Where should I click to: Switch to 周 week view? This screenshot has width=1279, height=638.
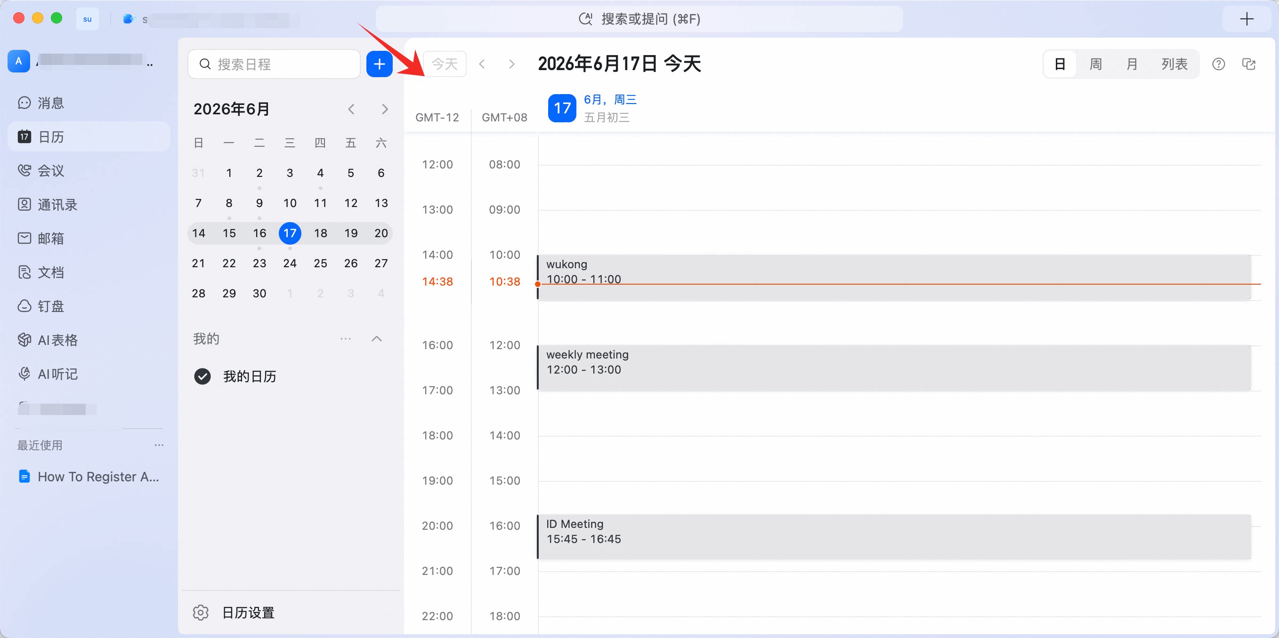click(x=1095, y=64)
